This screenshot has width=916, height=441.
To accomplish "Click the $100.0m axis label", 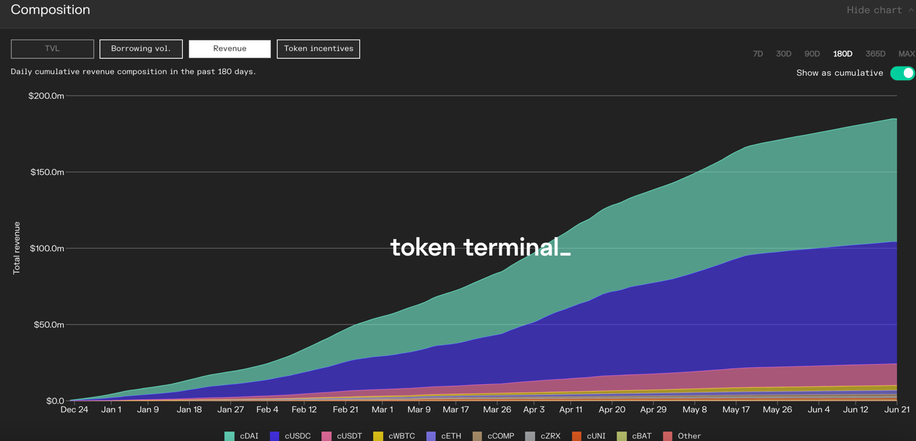I will pos(47,249).
